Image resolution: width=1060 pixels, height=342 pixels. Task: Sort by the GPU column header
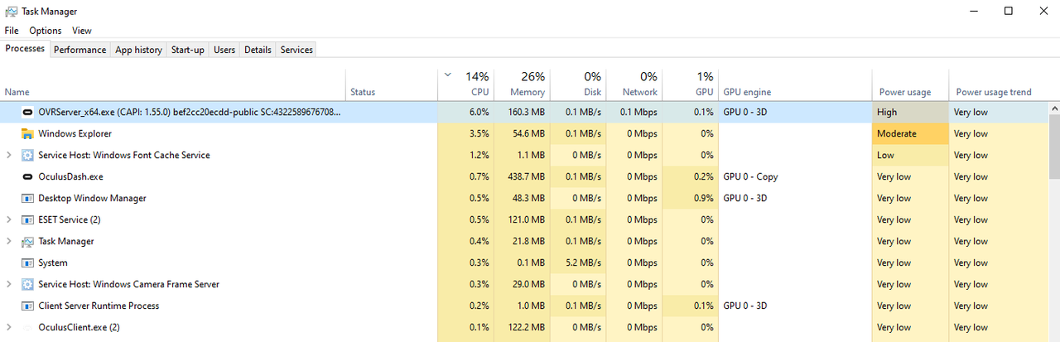(x=690, y=84)
